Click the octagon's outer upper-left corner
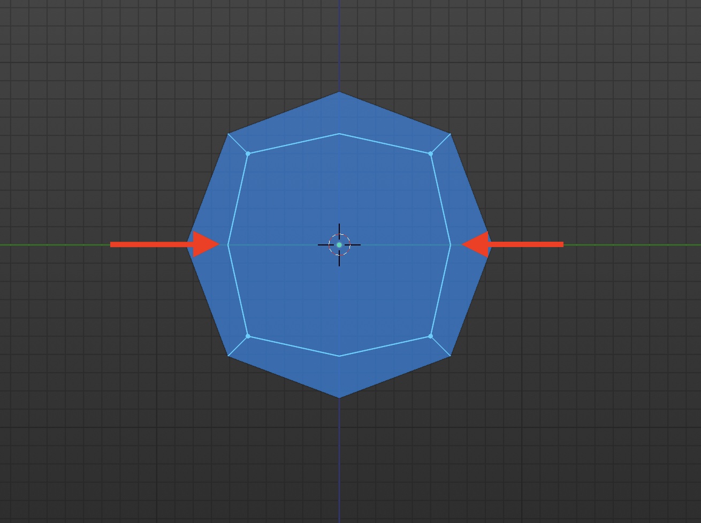 click(x=228, y=134)
